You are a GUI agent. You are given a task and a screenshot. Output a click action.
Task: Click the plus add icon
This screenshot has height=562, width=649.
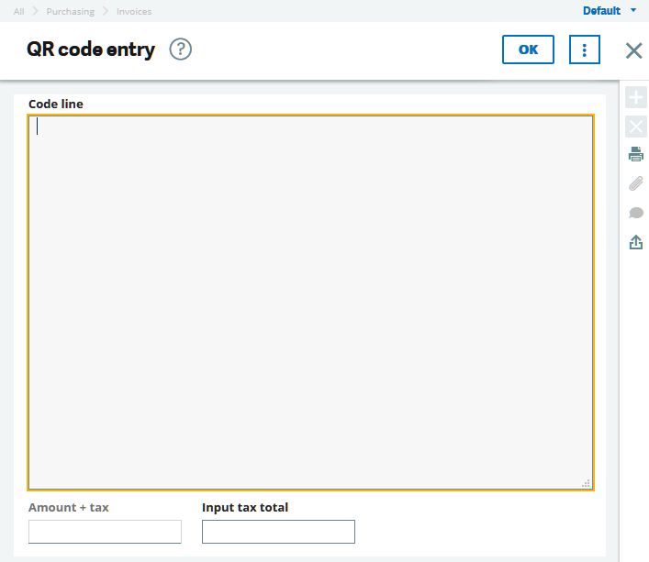click(636, 97)
